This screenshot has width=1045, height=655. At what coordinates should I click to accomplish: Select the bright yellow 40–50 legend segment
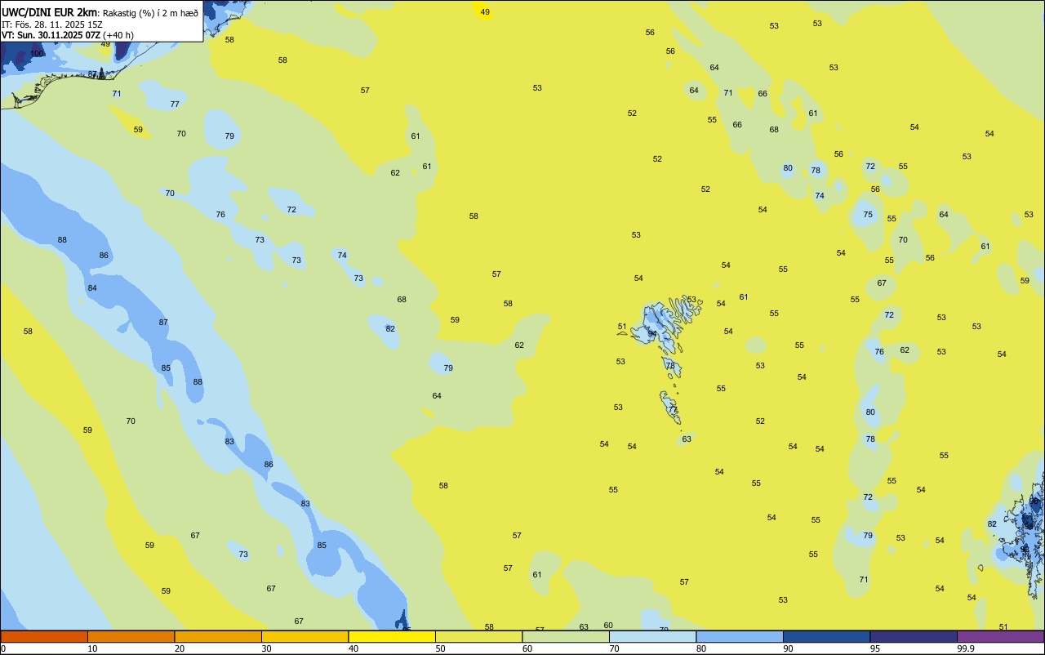click(x=392, y=636)
